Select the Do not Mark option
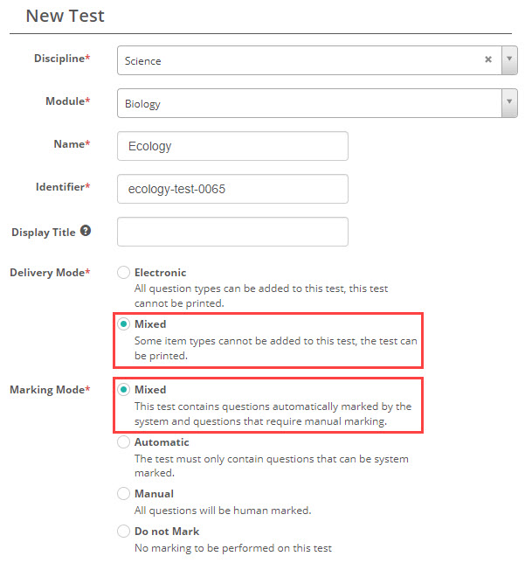The image size is (525, 563). point(124,532)
